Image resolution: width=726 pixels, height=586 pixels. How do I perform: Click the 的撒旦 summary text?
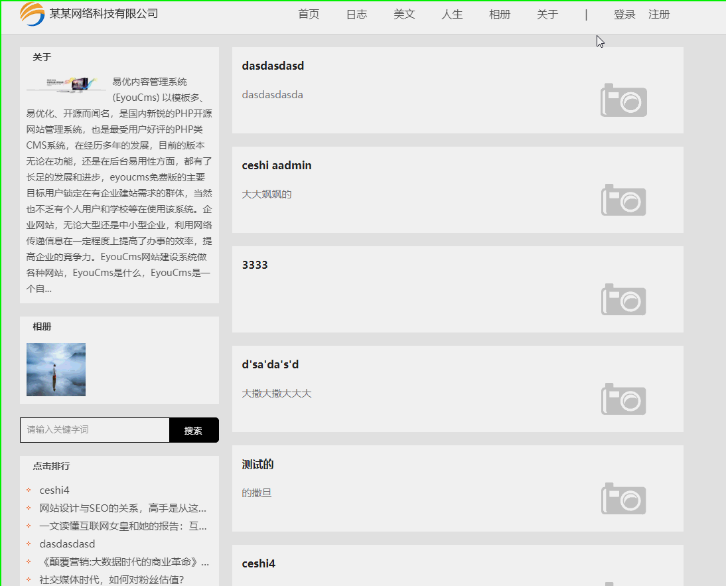(x=257, y=493)
